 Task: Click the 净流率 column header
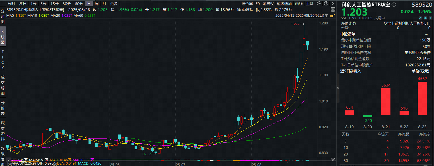click(x=425, y=134)
